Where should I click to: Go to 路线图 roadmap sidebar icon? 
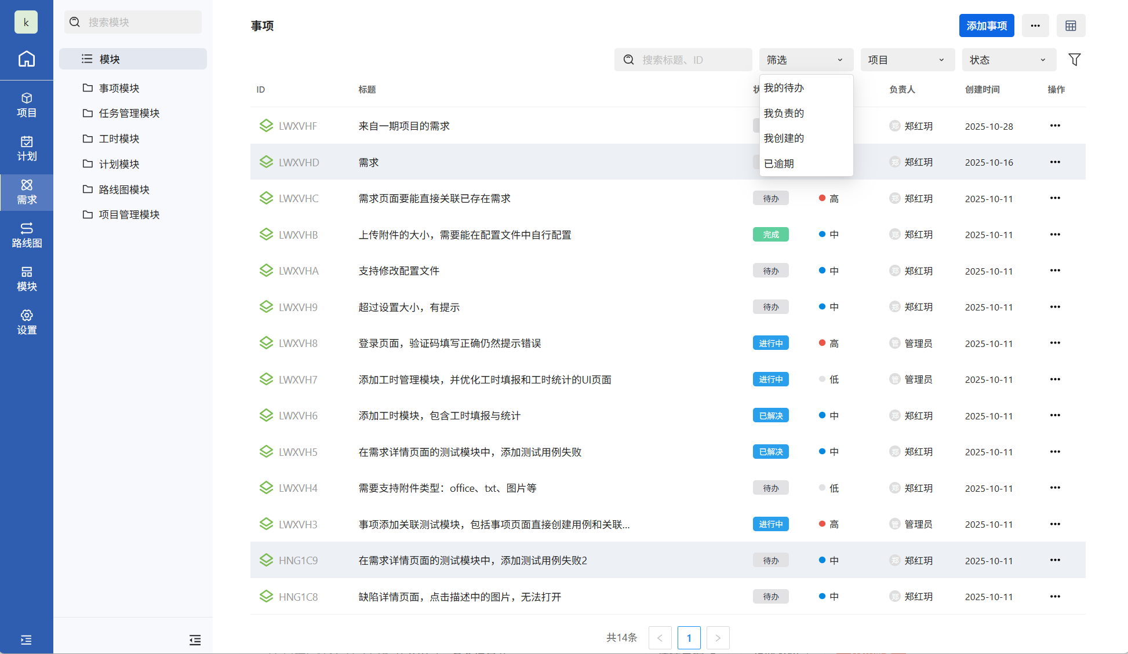(x=27, y=235)
